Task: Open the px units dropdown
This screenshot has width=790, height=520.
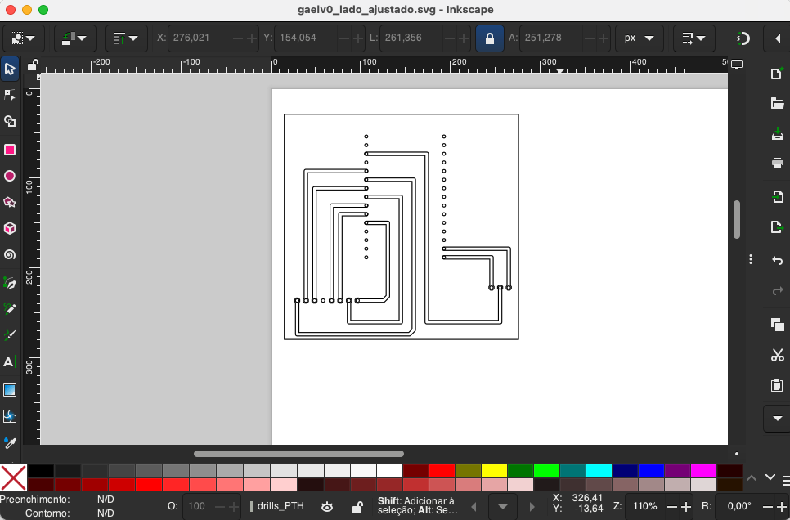Action: [640, 38]
